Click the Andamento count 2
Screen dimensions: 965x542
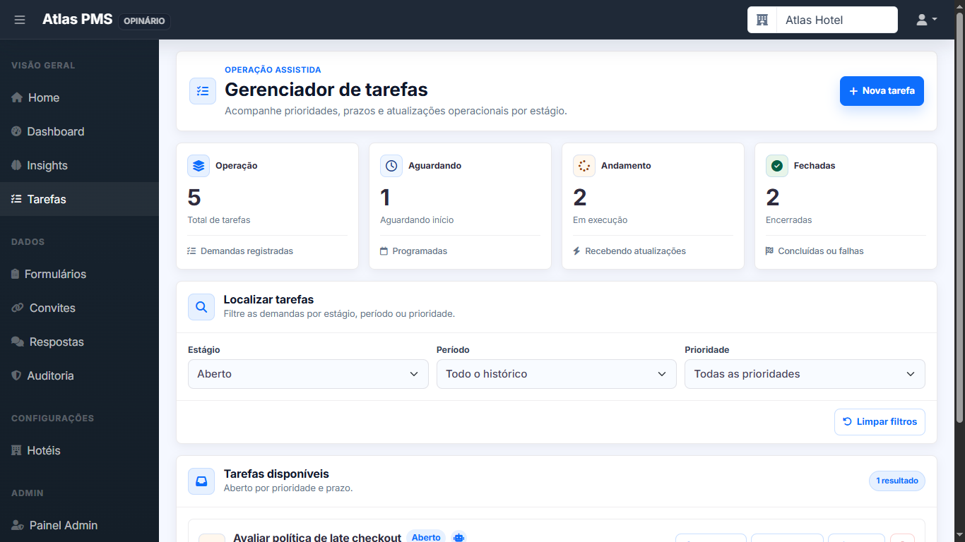580,198
